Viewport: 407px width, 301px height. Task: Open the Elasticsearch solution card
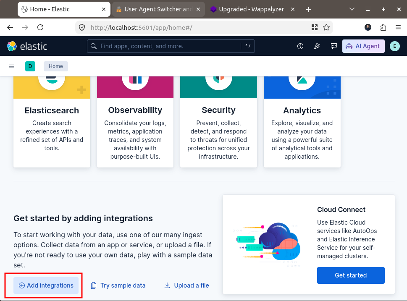pos(52,122)
